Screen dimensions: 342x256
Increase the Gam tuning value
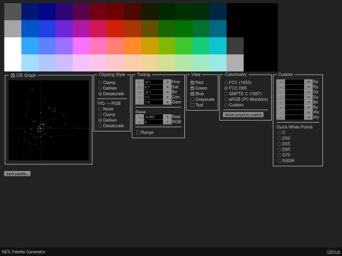(x=167, y=102)
